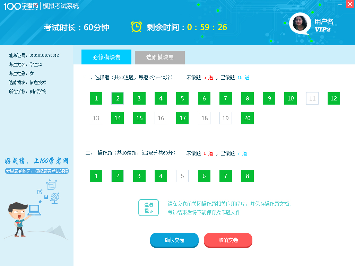
Task: Select operation question 7
Action: tap(225, 176)
